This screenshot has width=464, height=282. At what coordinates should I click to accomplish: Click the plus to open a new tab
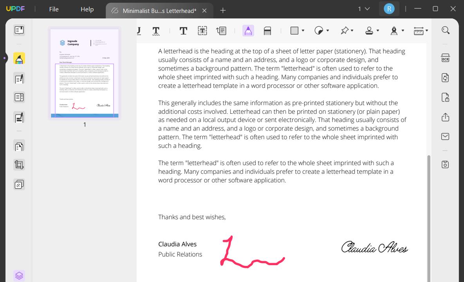(223, 11)
